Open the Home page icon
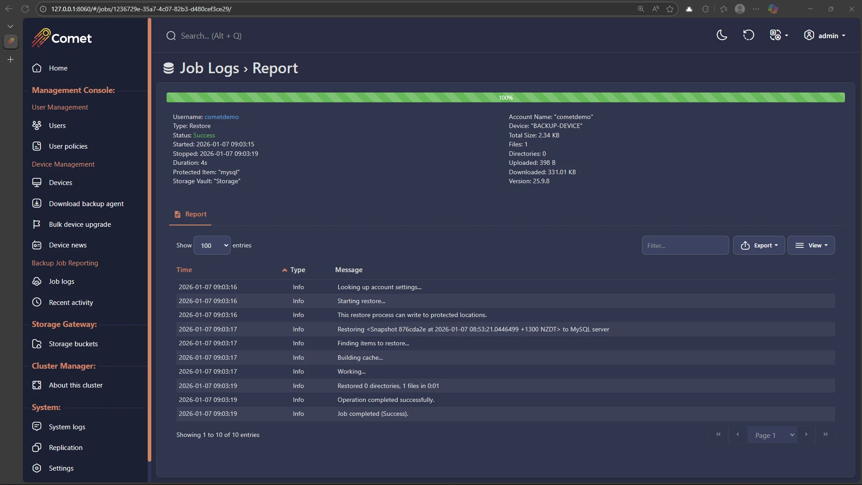Image resolution: width=862 pixels, height=485 pixels. [x=37, y=68]
